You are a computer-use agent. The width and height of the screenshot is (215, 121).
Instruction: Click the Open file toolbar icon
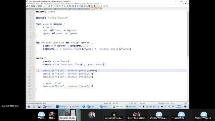click(29, 6)
